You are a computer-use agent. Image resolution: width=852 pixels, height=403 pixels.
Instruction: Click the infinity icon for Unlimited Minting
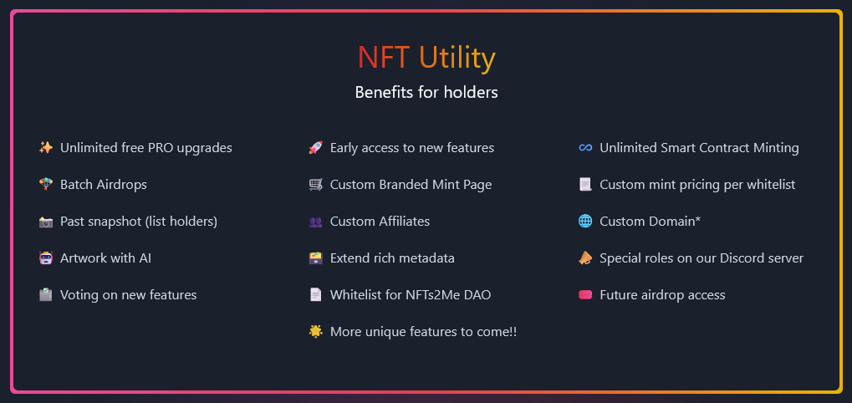585,148
